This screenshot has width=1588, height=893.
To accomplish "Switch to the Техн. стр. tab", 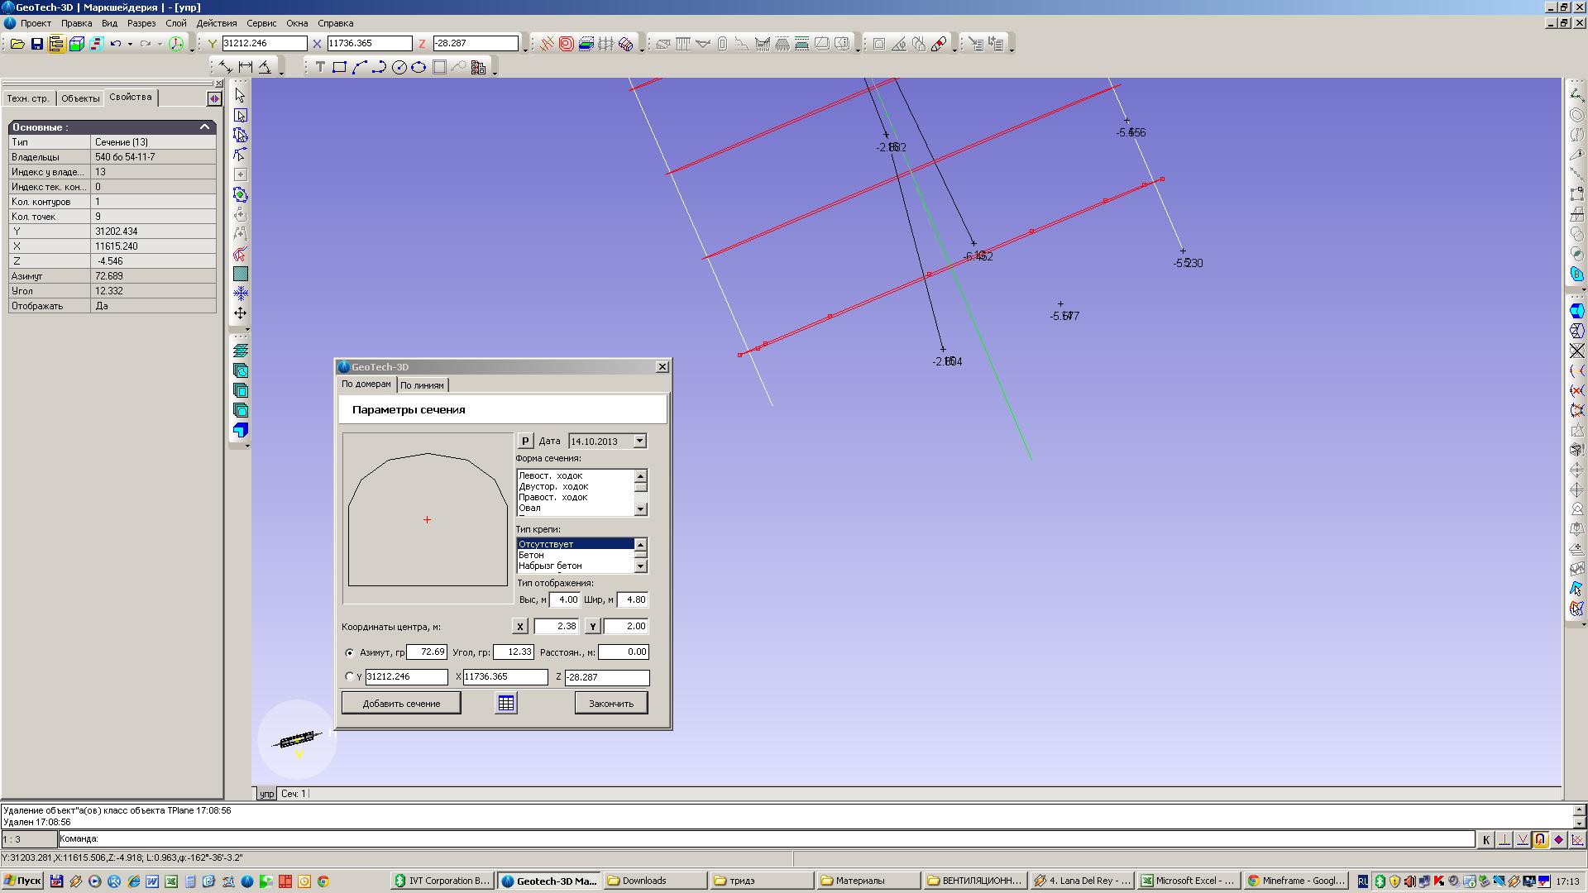I will pyautogui.click(x=28, y=98).
